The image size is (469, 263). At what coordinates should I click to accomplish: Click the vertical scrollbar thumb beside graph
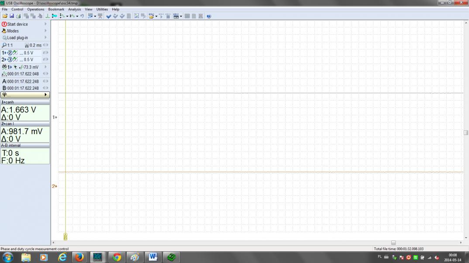pyautogui.click(x=466, y=133)
